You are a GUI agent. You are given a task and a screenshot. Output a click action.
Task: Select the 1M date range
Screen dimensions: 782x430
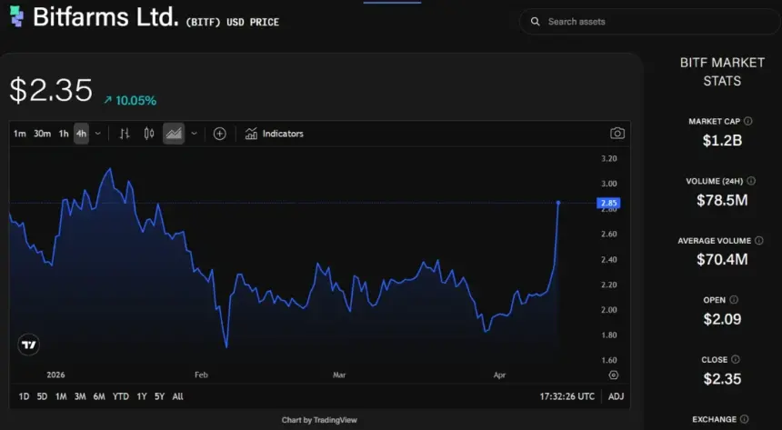click(61, 396)
